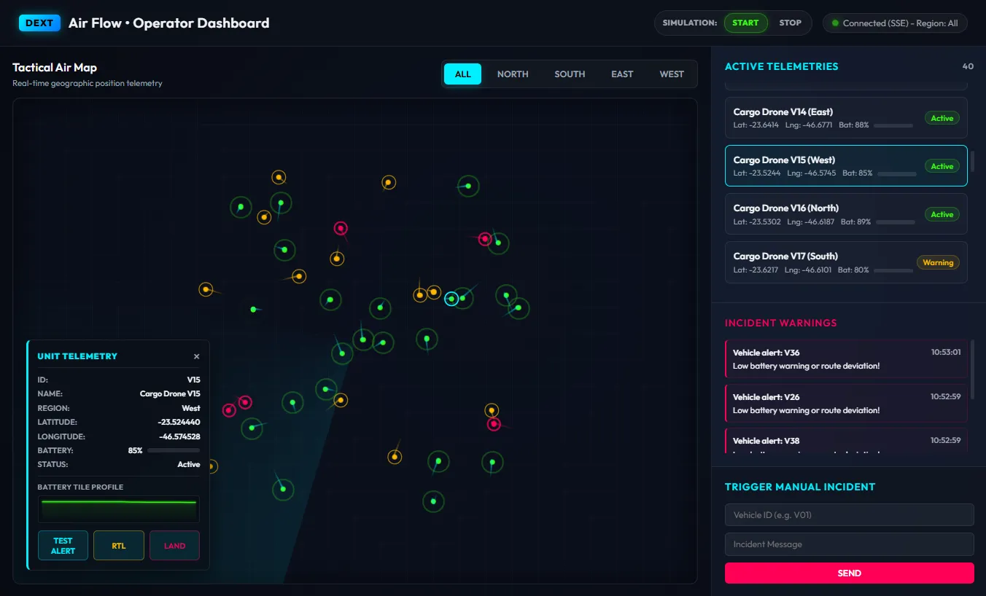Select the green drone marker without a ring

point(253,310)
